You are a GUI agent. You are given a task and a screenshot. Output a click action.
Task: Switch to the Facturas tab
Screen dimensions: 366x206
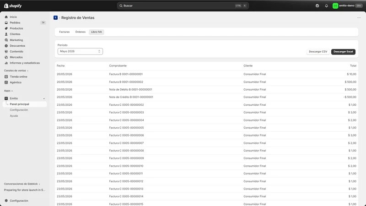tap(65, 32)
